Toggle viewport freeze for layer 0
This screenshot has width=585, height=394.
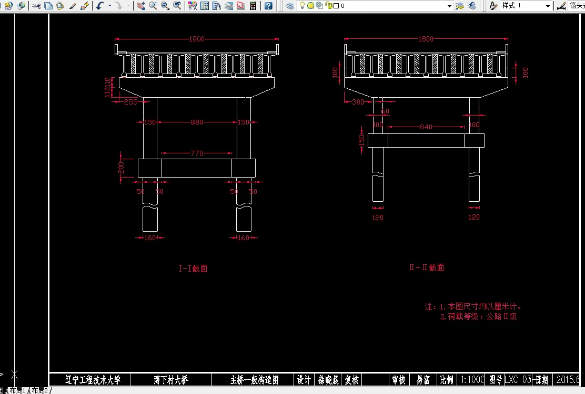(x=319, y=6)
